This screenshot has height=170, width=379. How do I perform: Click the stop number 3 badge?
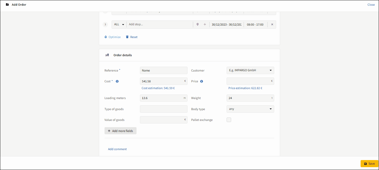[105, 24]
